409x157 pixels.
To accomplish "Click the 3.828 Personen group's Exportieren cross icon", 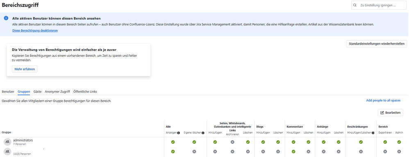I will tap(385, 151).
